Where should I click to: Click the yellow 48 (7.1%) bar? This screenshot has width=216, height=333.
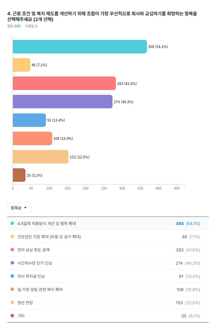(21, 65)
